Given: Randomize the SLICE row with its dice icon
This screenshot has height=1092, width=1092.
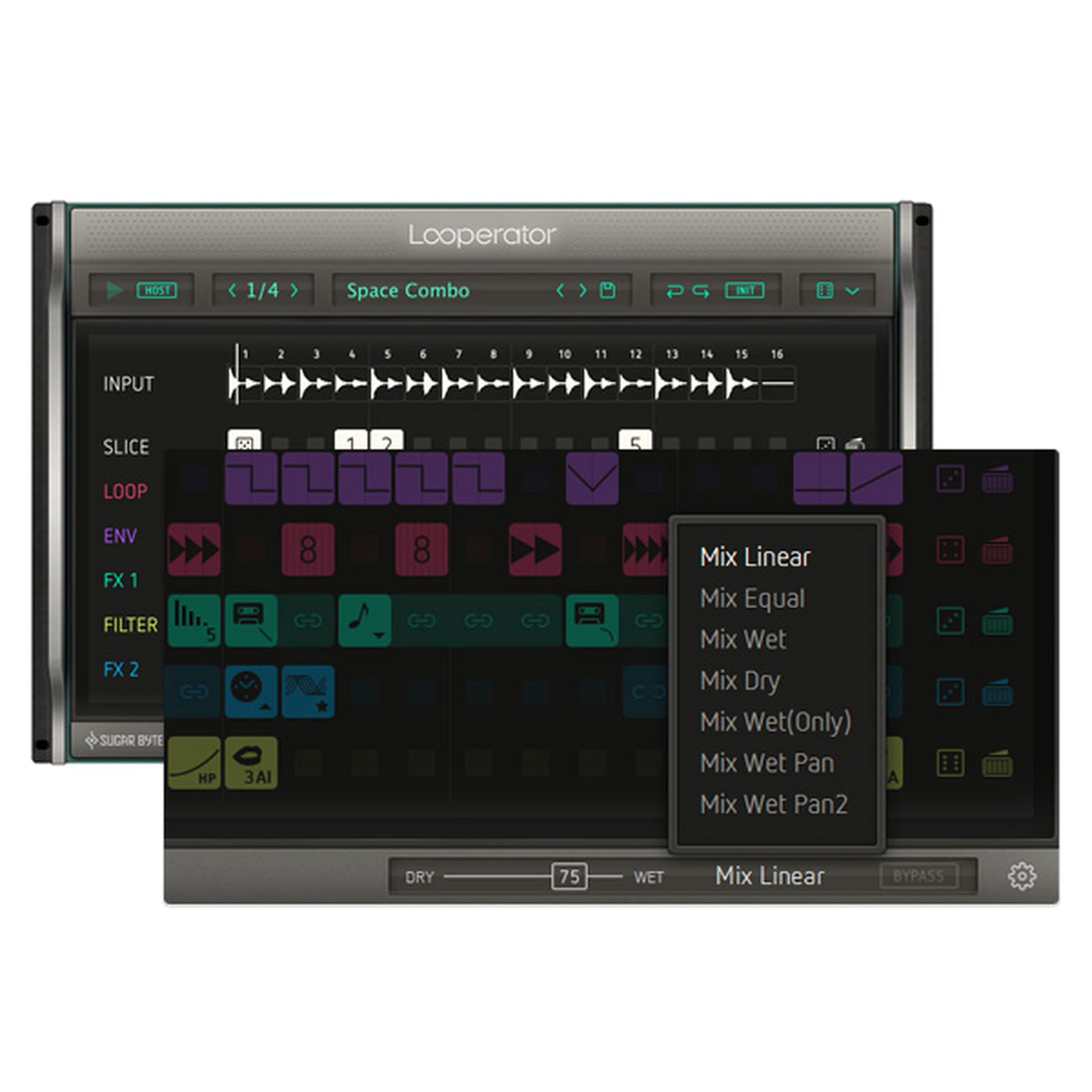Looking at the screenshot, I should click(x=825, y=444).
